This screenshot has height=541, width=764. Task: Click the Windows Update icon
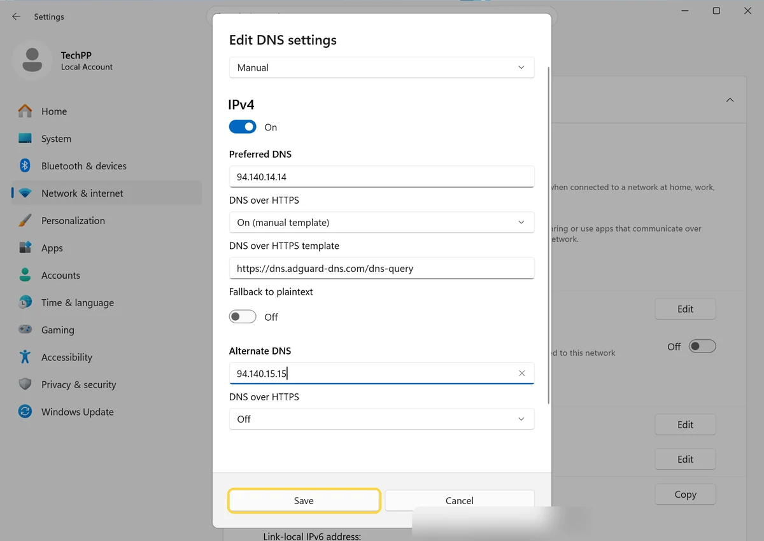pos(25,412)
